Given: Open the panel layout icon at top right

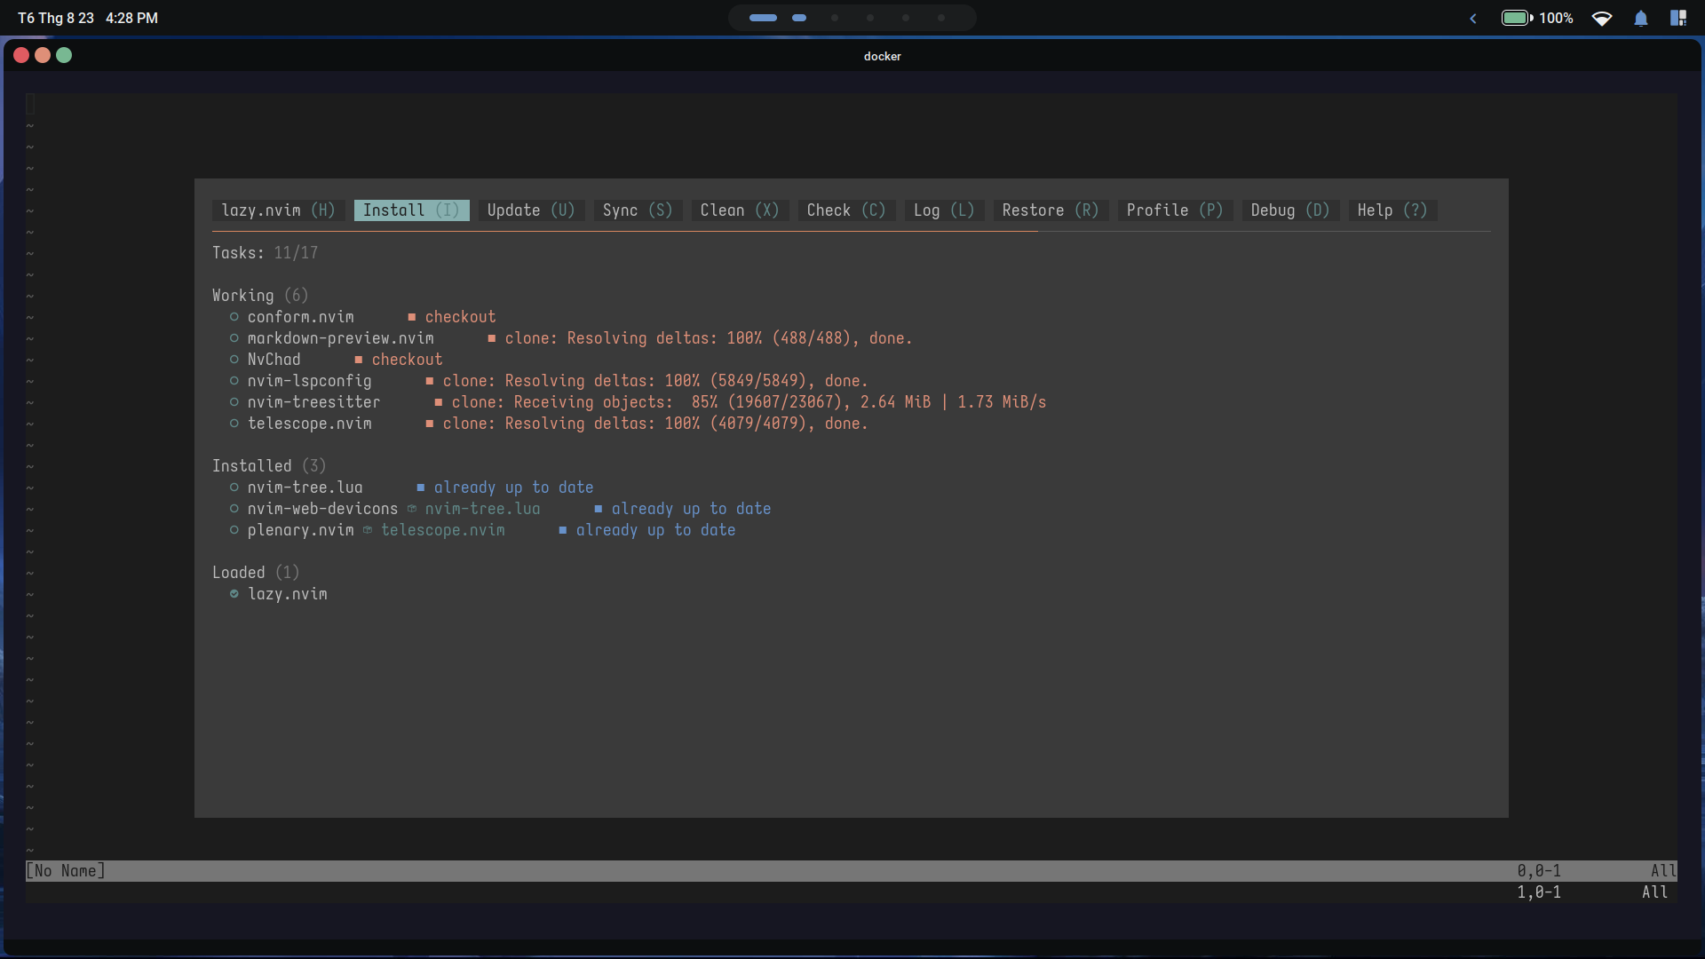Looking at the screenshot, I should coord(1678,18).
